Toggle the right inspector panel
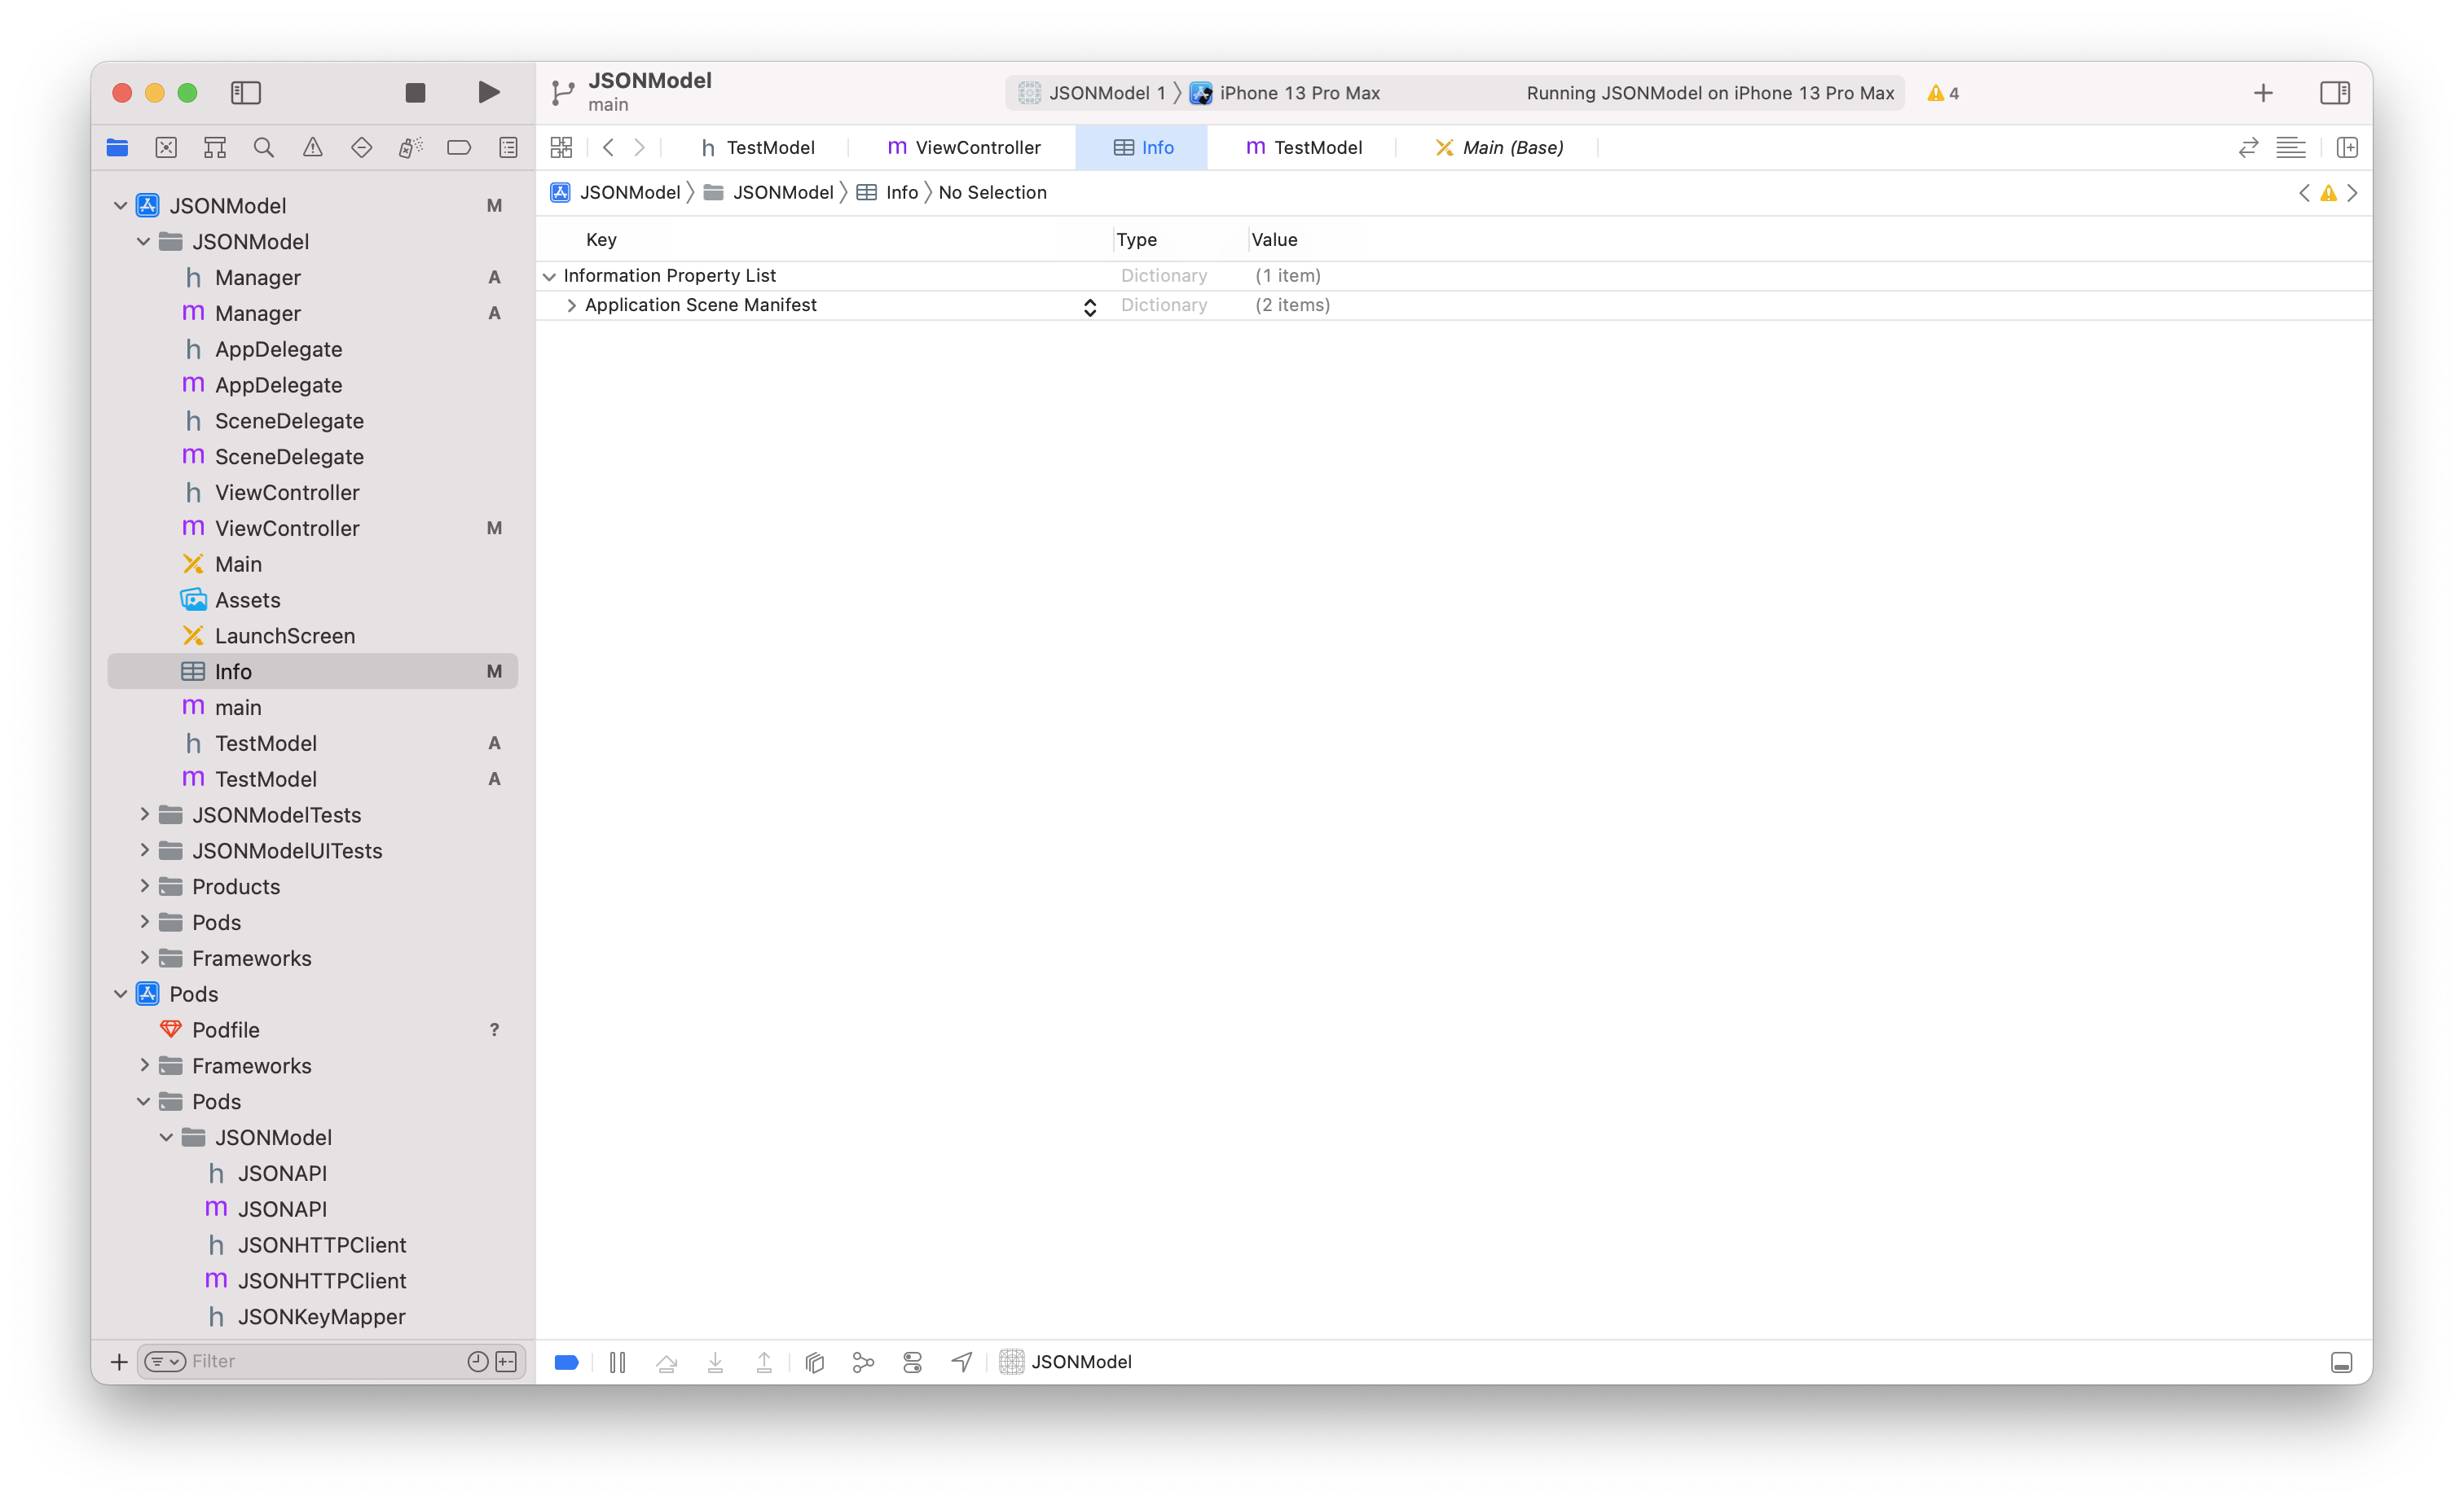The image size is (2464, 1505). point(2334,93)
